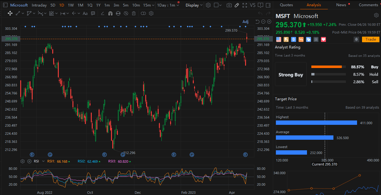Click the orange downtrend chart badge
This screenshot has height=195, width=381.
[301, 39]
